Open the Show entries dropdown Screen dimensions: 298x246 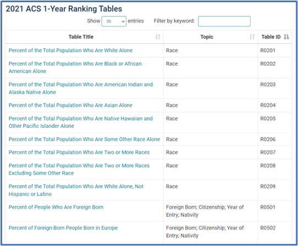coord(114,21)
